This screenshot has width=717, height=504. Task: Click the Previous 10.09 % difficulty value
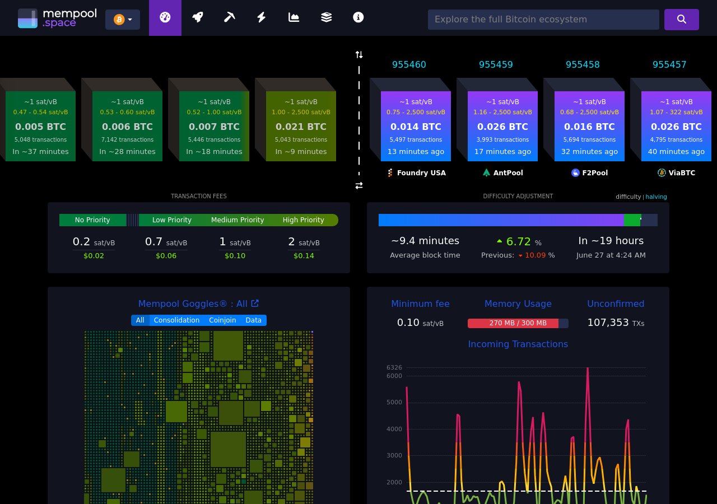[518, 255]
